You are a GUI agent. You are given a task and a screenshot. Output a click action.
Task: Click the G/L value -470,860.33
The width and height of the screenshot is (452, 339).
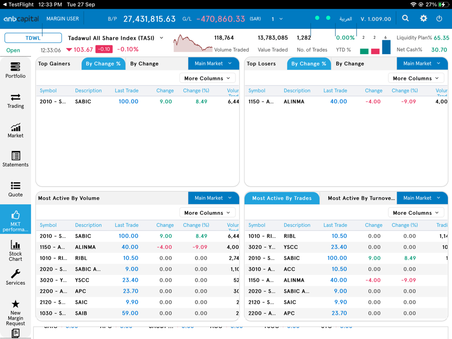pos(221,19)
